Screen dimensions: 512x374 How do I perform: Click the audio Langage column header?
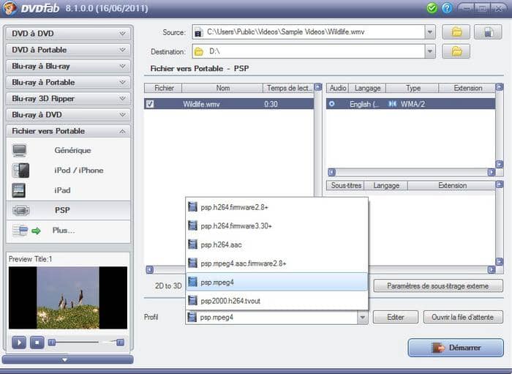(x=367, y=88)
